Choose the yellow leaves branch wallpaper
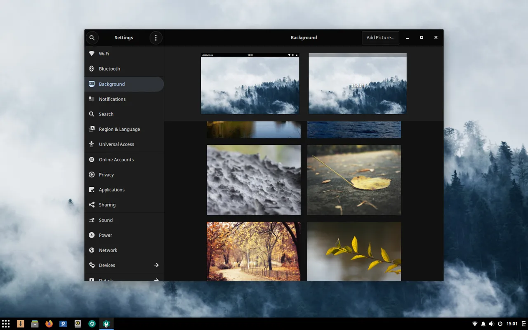The image size is (528, 330). 354,251
